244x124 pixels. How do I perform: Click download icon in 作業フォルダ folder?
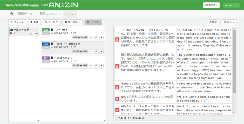click(31, 34)
